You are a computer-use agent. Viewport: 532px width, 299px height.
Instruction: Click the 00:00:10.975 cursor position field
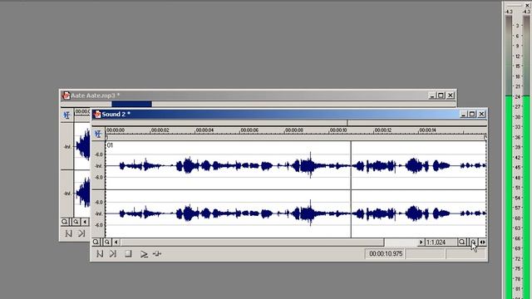[385, 253]
